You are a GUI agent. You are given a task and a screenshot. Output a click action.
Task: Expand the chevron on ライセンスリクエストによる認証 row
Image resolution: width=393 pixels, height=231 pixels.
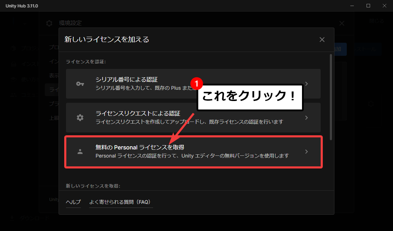point(307,118)
